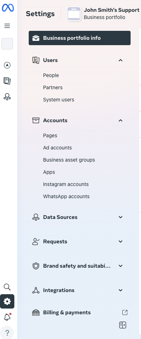Open the People menu item

[x=51, y=75]
